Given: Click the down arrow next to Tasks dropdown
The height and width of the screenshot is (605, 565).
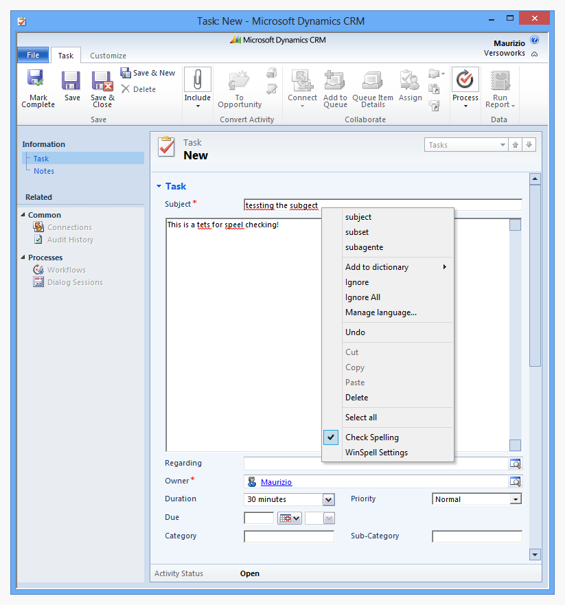Looking at the screenshot, I should pyautogui.click(x=529, y=145).
